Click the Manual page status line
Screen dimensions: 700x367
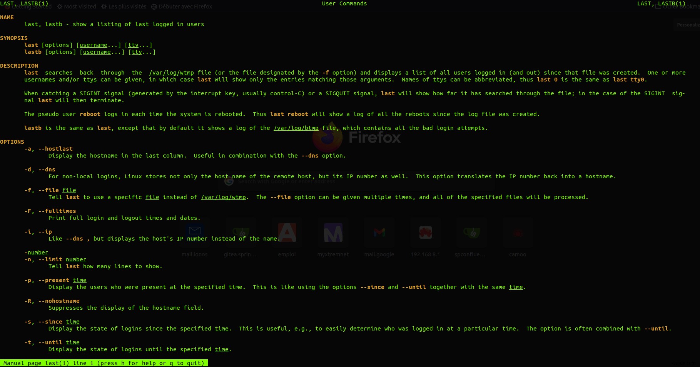[104, 363]
